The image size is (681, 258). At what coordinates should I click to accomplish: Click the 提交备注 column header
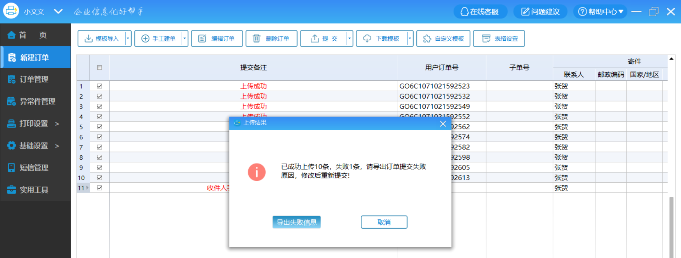(x=254, y=68)
